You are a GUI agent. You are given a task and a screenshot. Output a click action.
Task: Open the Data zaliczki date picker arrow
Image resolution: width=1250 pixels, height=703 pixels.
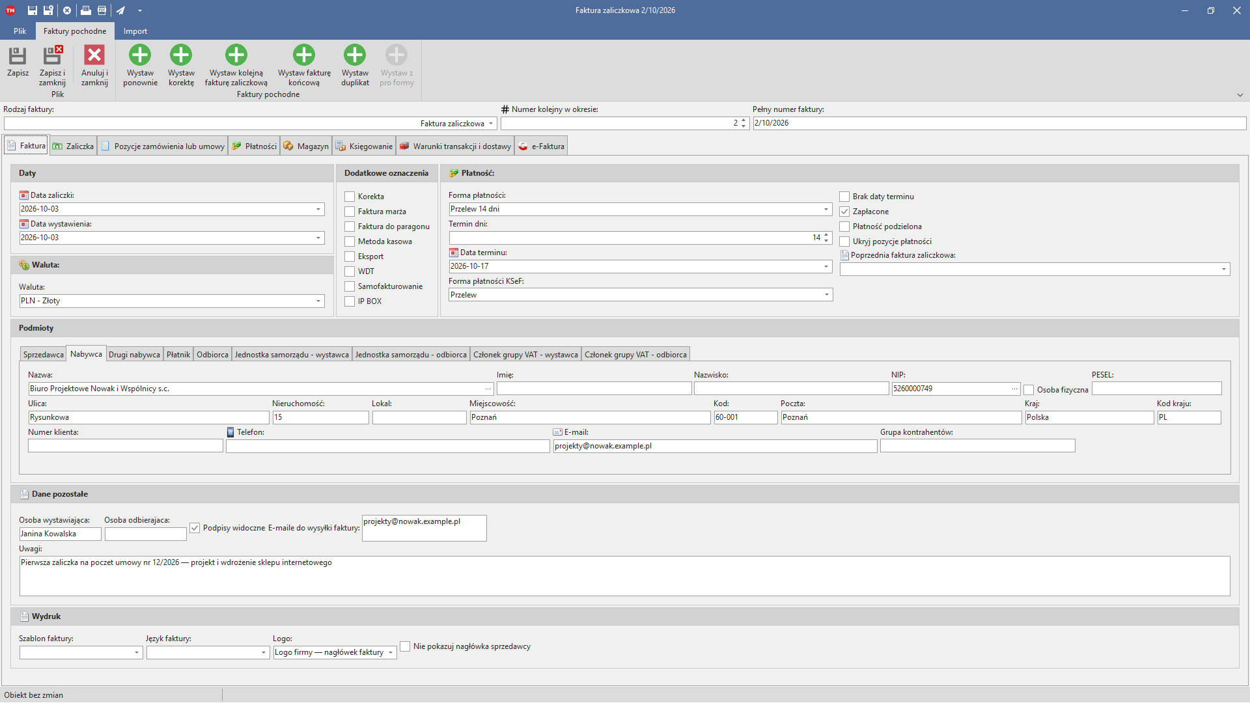click(x=318, y=209)
